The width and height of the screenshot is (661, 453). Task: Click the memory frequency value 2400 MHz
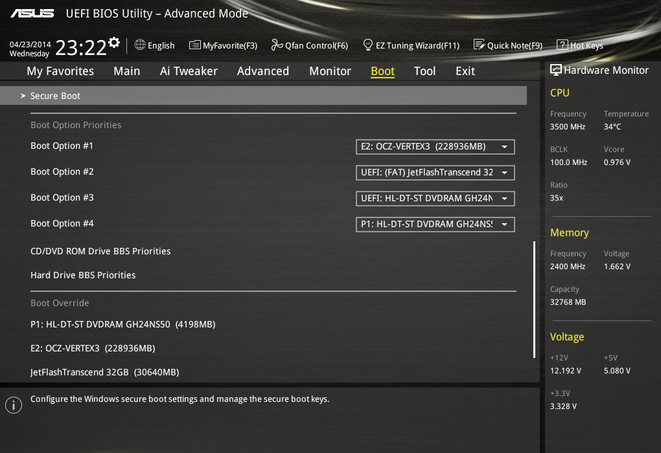coord(568,267)
